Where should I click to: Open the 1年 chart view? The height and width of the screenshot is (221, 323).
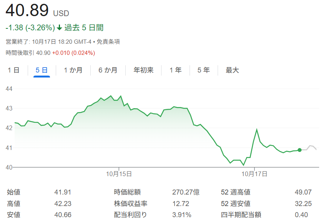(176, 70)
